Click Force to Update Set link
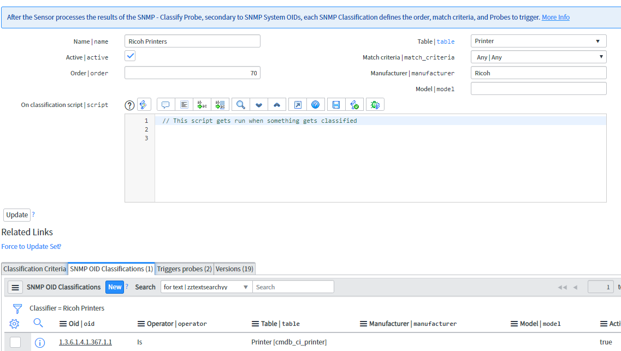 point(31,247)
